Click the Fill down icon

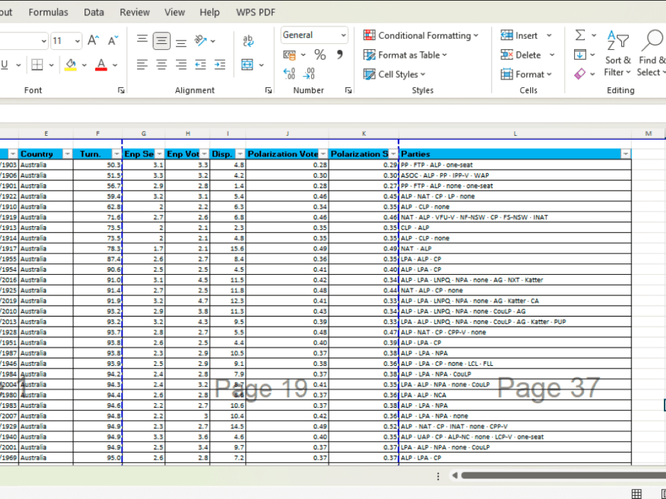[580, 55]
